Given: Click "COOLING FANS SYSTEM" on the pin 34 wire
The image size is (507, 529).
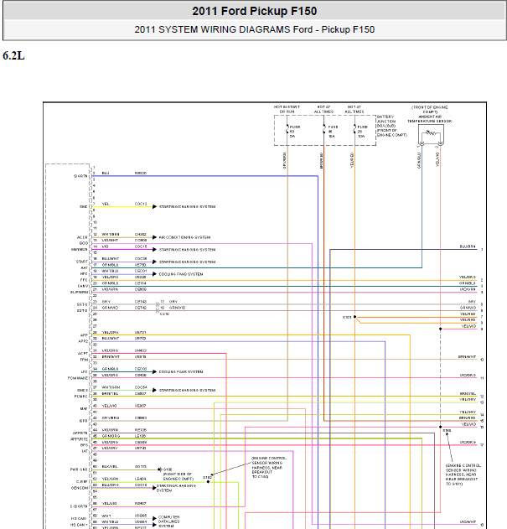Looking at the screenshot, I should pyautogui.click(x=181, y=371).
